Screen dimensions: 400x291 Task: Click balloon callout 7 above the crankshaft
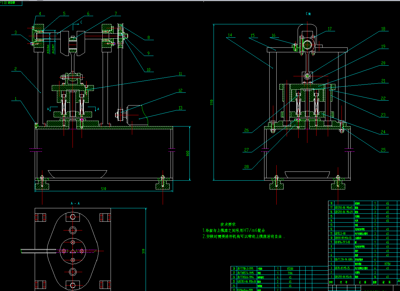[116, 14]
